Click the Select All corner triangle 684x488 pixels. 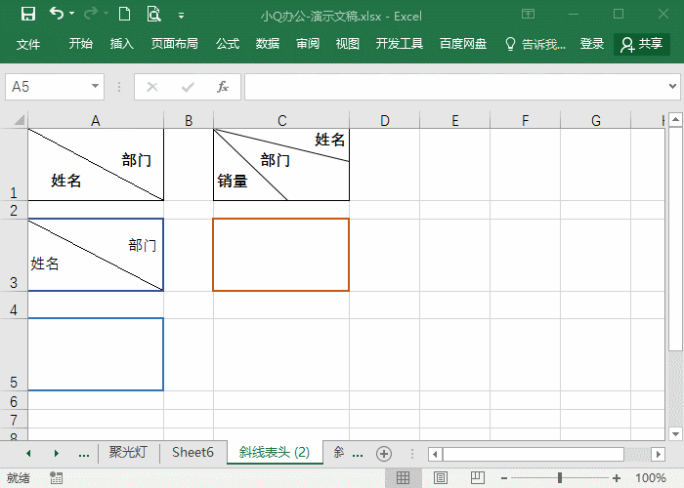click(x=20, y=120)
